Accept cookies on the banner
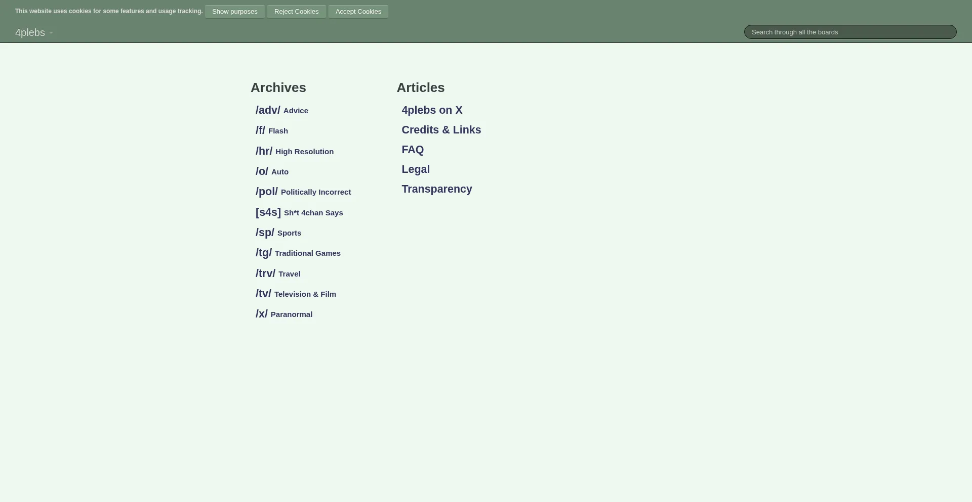The width and height of the screenshot is (972, 502). 358,12
